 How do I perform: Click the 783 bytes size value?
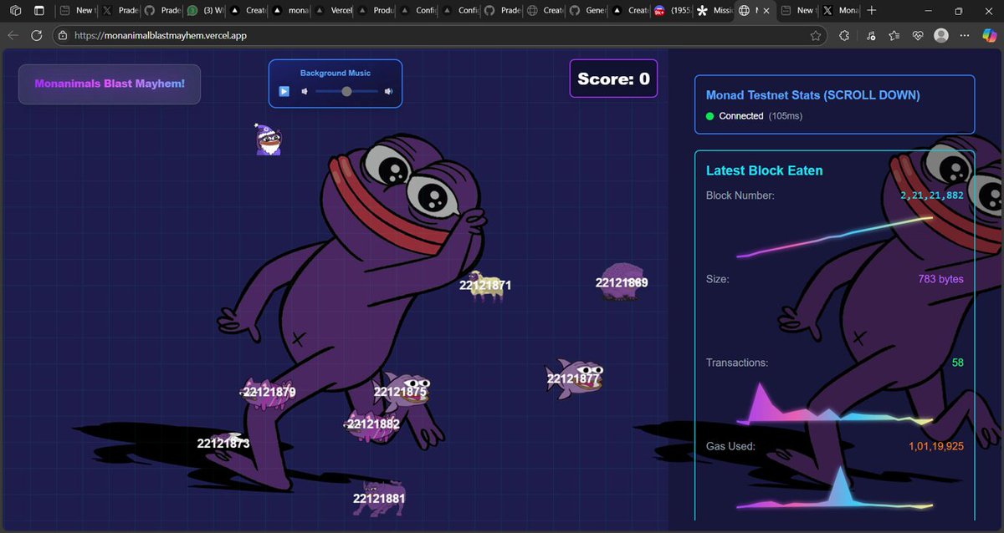tap(940, 279)
